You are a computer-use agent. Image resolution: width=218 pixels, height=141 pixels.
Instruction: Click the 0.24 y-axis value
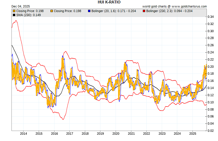pyautogui.click(x=211, y=52)
